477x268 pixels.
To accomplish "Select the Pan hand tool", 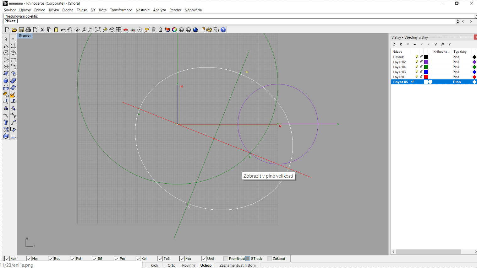I will (70, 30).
